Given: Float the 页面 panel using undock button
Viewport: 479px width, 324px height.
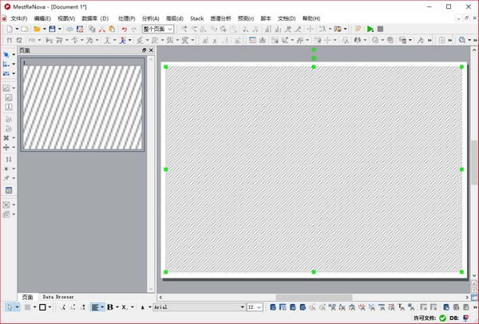Looking at the screenshot, I should click(x=144, y=50).
